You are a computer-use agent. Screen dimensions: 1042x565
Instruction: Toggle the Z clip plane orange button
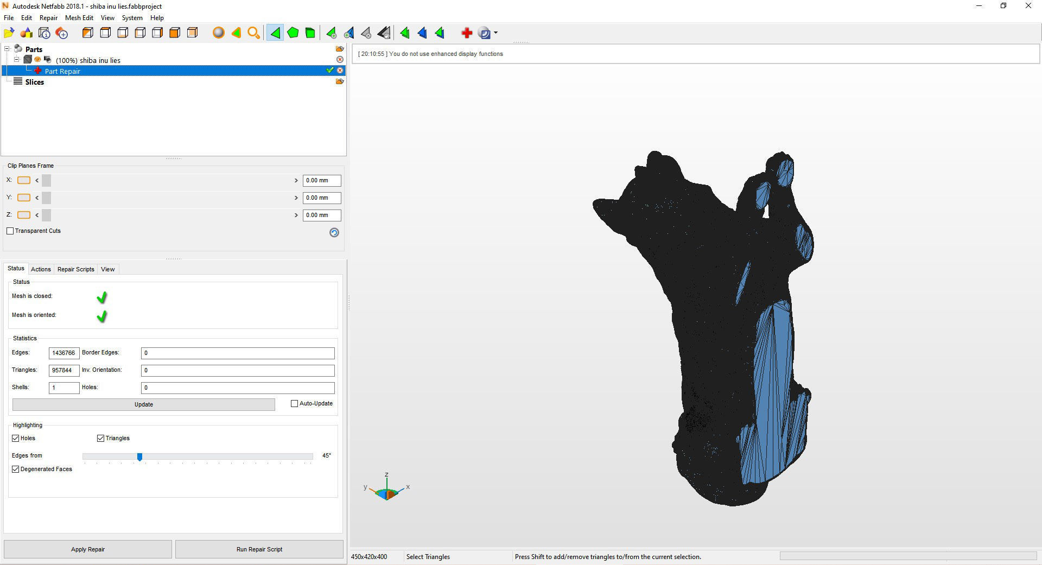[x=24, y=215]
